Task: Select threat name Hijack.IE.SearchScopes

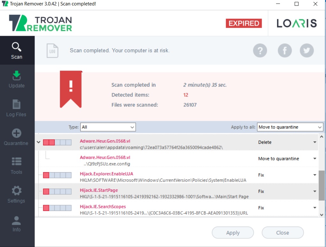Action: tap(103, 207)
